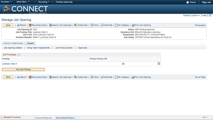Open the Recruiting breadcrumb dropdown
Viewport: 213px width, 120px height.
[x=44, y=2]
